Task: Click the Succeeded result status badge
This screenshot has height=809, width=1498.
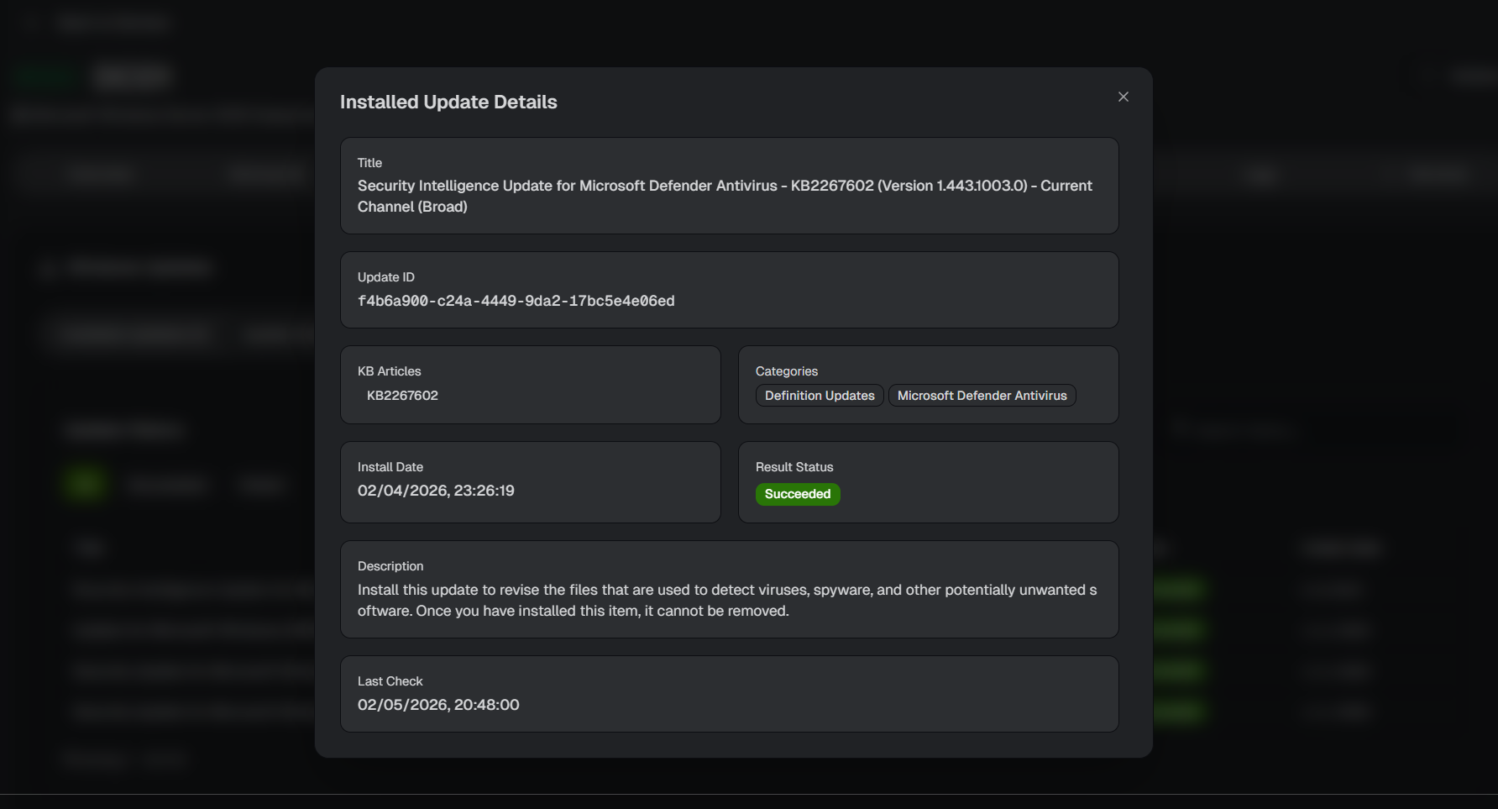Action: pyautogui.click(x=797, y=494)
